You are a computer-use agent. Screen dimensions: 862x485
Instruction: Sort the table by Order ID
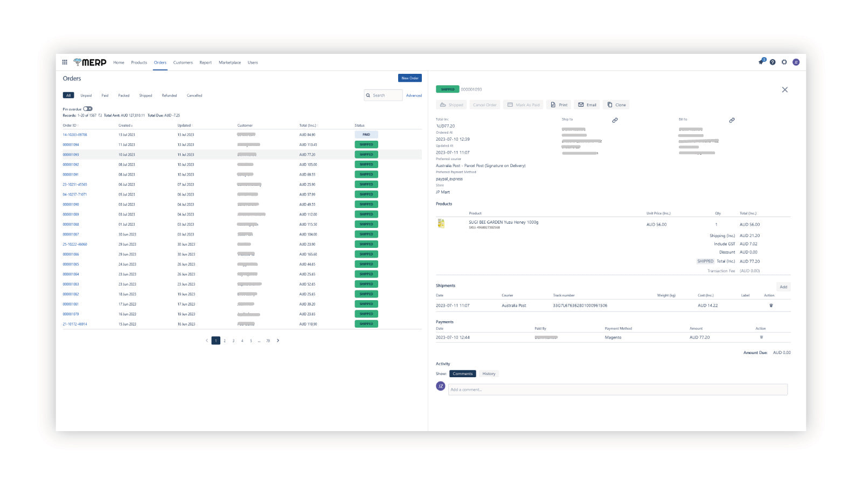pos(70,126)
